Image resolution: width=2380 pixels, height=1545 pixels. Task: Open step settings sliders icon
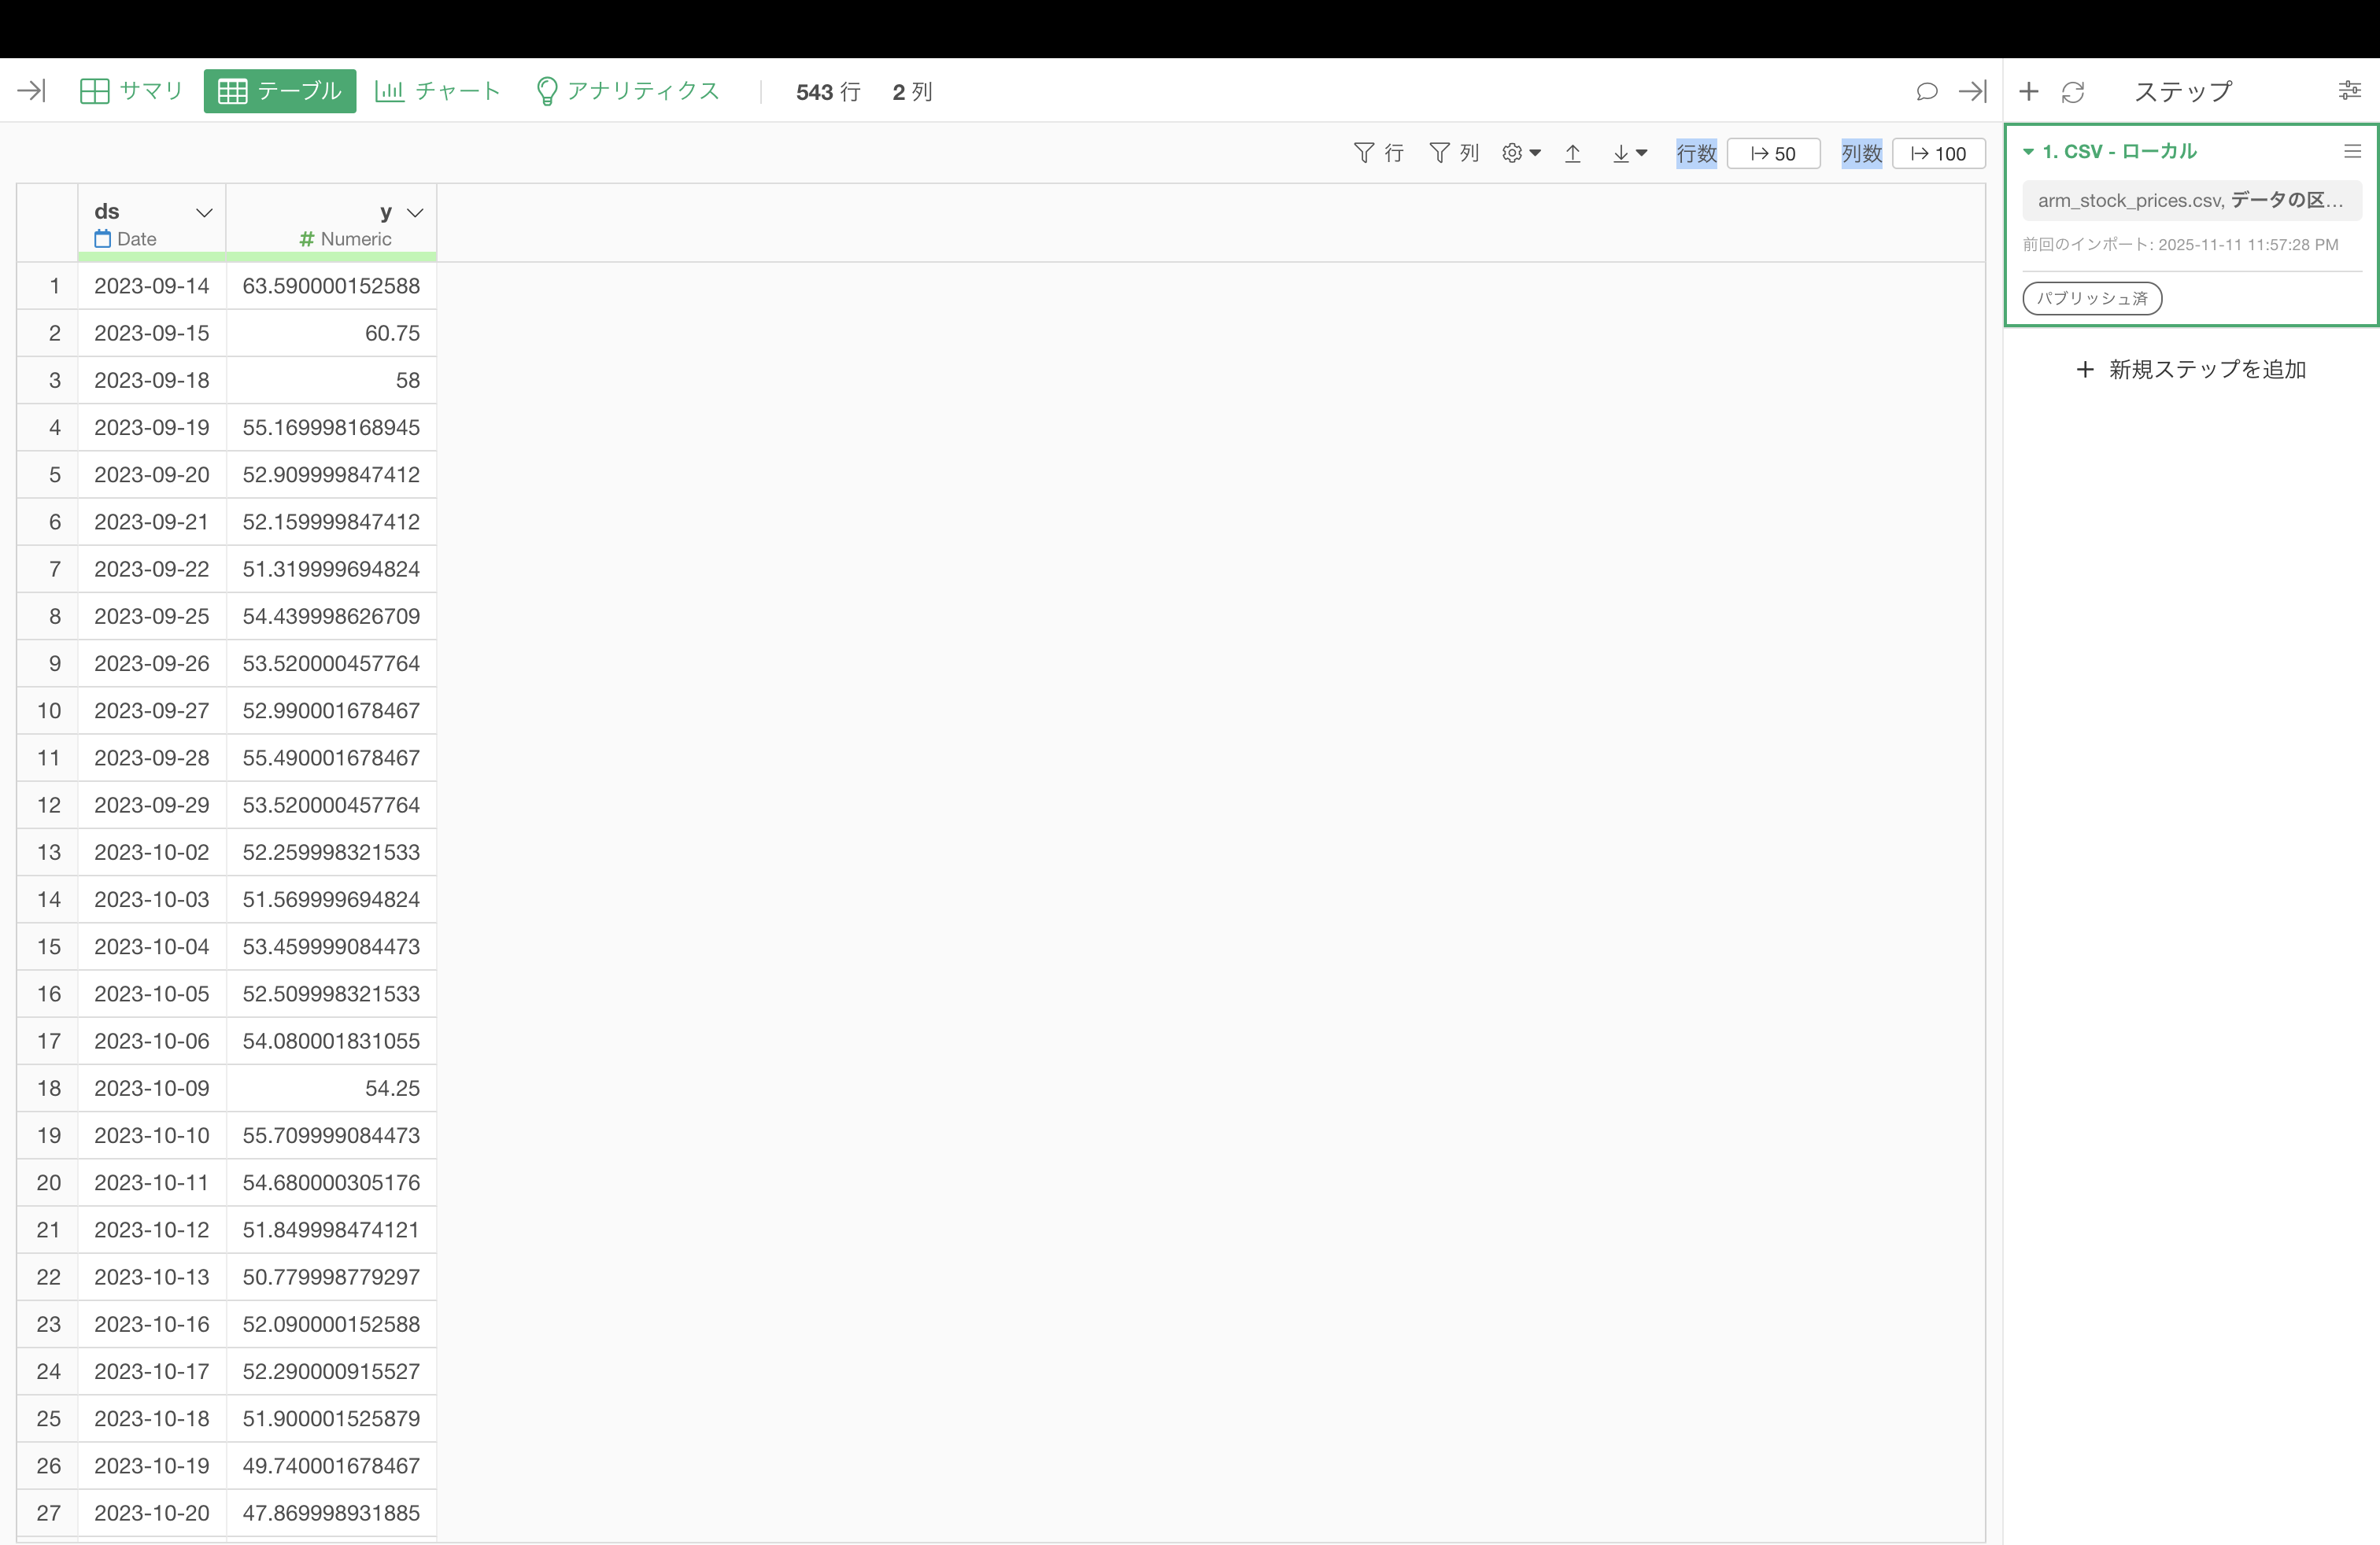pos(2349,91)
